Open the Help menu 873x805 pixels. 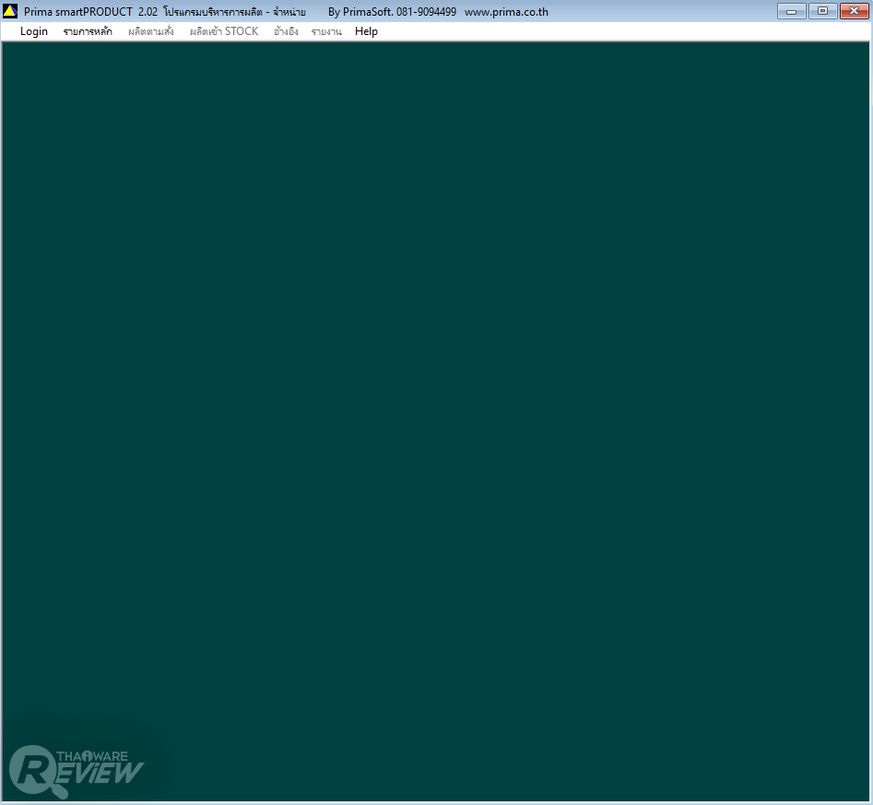(x=366, y=31)
